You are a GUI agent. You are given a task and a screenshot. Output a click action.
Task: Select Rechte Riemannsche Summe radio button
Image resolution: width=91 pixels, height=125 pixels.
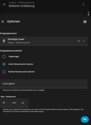click(4, 72)
